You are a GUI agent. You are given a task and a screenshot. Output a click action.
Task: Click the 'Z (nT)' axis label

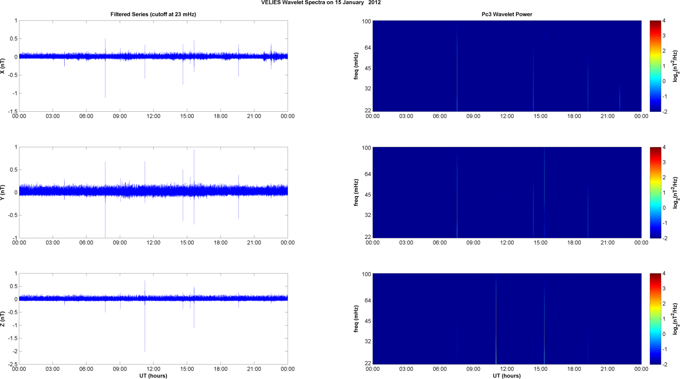[x=3, y=319]
